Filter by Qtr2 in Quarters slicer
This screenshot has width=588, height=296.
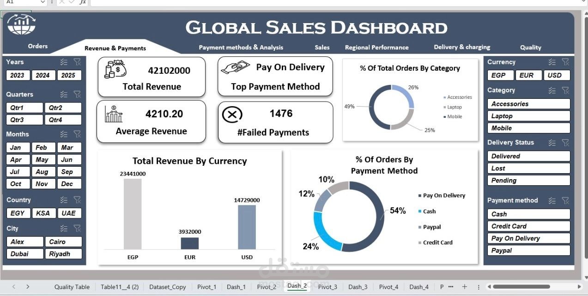[63, 108]
